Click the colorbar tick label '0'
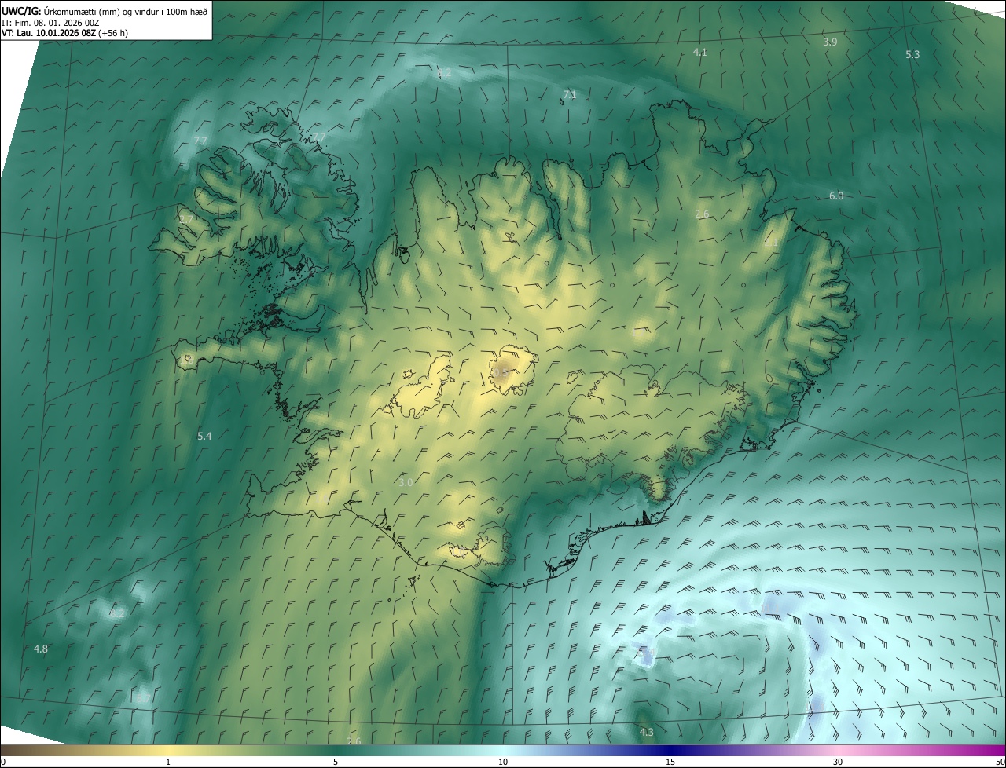This screenshot has height=768, width=1006. coord(2,762)
